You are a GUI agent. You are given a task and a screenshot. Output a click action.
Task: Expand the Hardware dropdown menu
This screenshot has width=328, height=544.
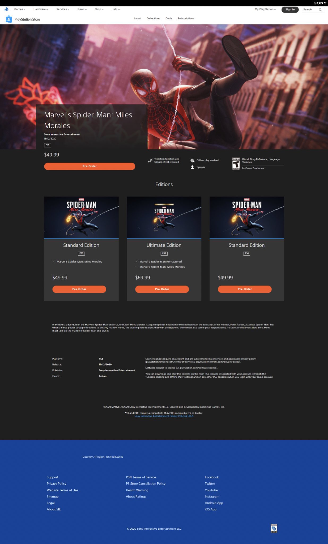[41, 9]
